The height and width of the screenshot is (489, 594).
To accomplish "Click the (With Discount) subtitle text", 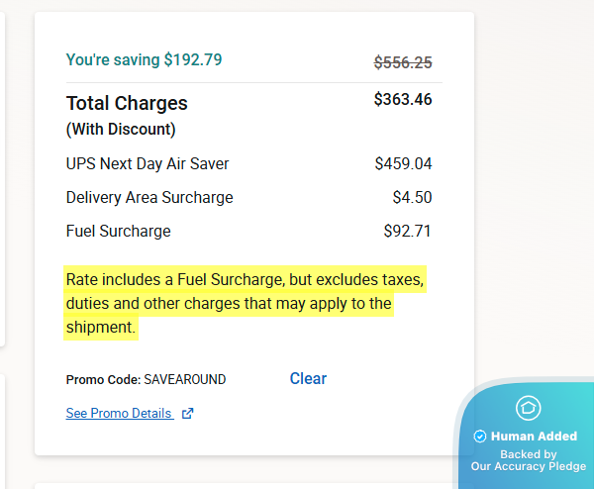I will (x=121, y=130).
